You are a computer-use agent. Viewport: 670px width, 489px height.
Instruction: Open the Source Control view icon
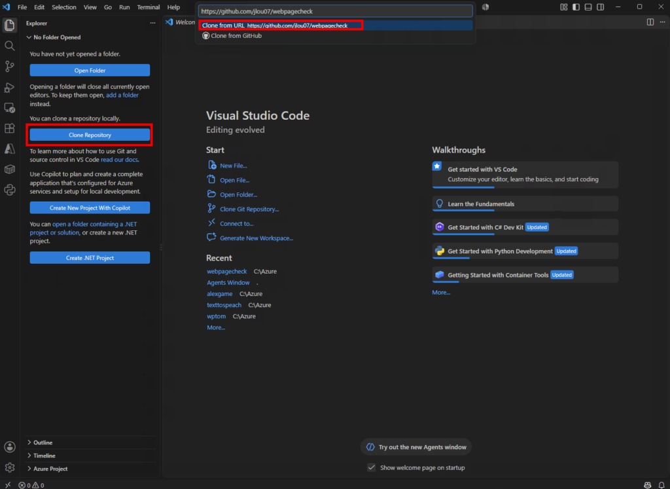(9, 66)
